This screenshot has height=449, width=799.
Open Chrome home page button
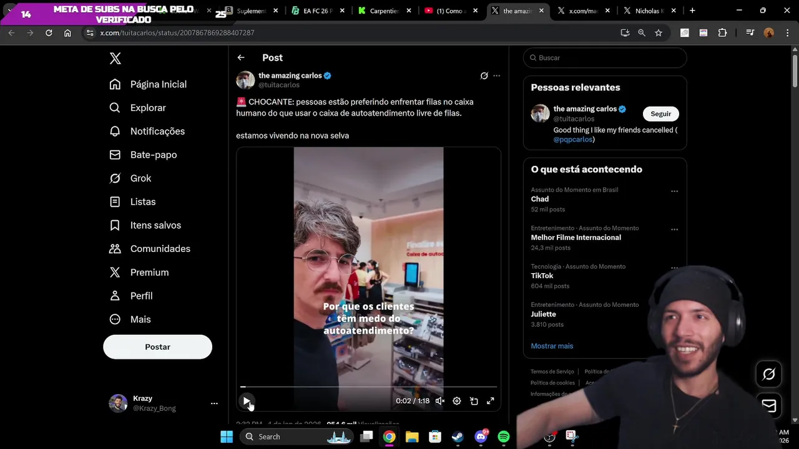pos(67,32)
